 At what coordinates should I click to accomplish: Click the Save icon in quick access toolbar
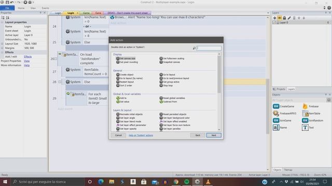pyautogui.click(x=7, y=2)
